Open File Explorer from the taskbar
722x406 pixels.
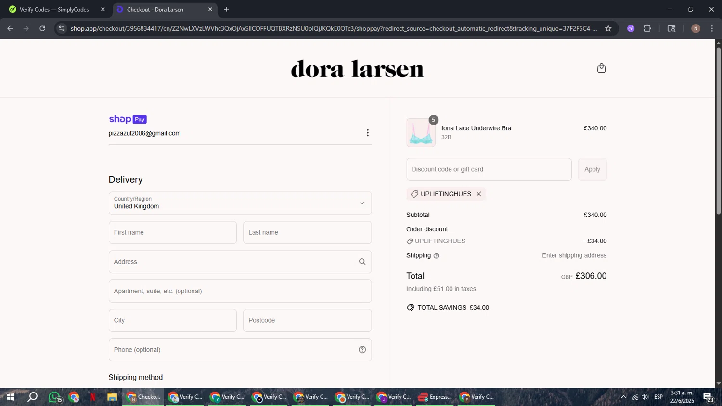pos(112,397)
